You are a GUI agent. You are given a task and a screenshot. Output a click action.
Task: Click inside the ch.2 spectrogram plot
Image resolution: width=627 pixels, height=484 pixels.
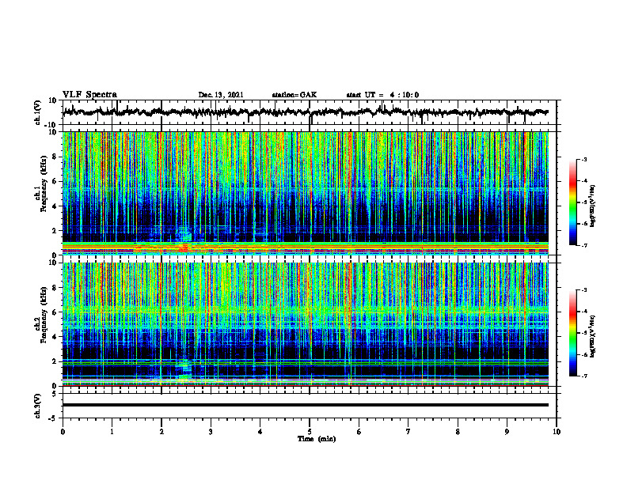point(310,324)
